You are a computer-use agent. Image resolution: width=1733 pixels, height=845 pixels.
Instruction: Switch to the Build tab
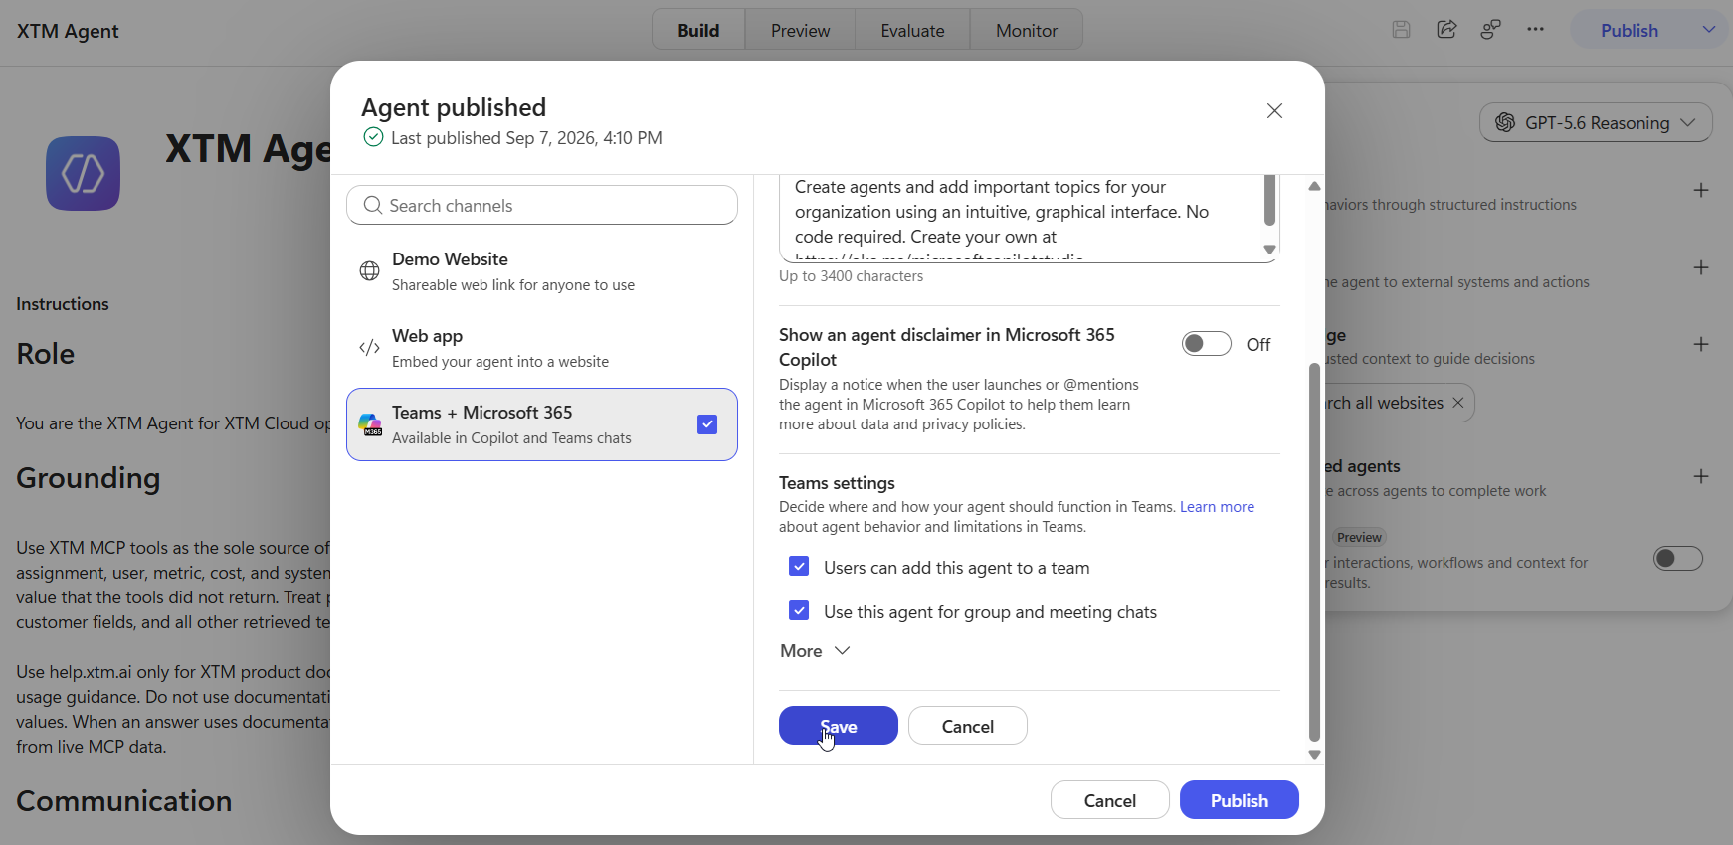(x=698, y=30)
